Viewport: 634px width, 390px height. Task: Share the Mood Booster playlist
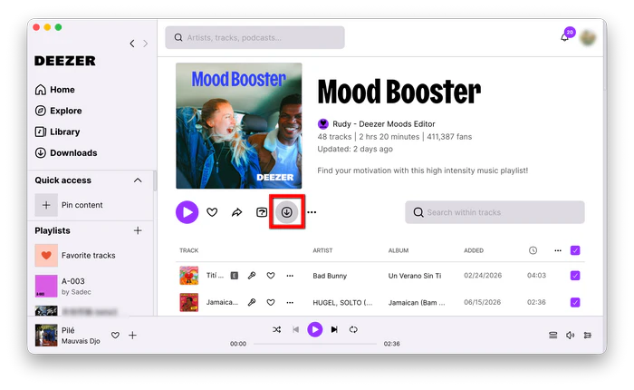coord(237,212)
